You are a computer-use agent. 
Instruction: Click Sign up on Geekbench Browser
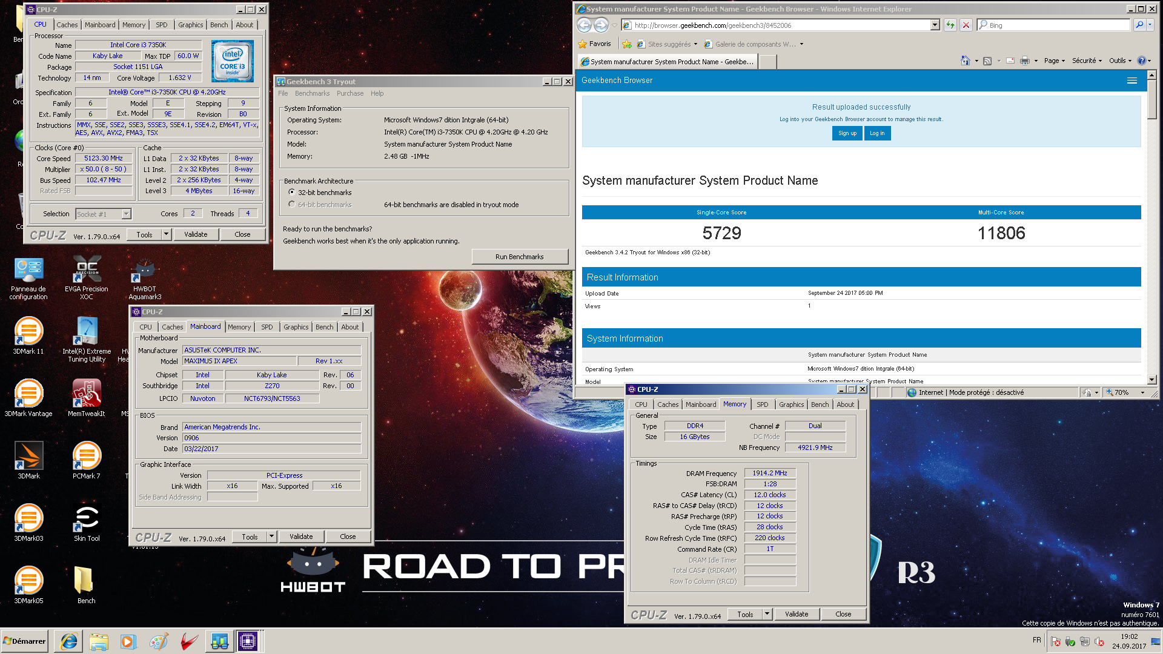click(847, 133)
